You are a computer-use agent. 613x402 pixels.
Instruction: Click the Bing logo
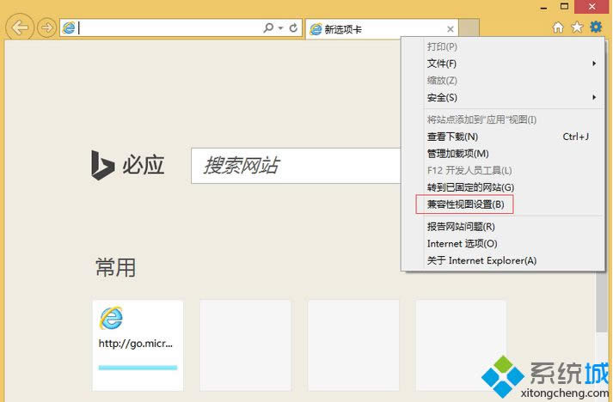tap(102, 165)
